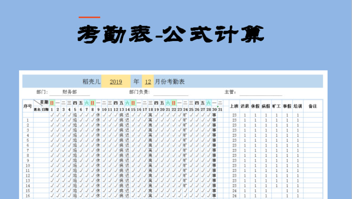Screen dimensions: 352x199
Task: Click date header cell 20
Action: tap(162, 110)
